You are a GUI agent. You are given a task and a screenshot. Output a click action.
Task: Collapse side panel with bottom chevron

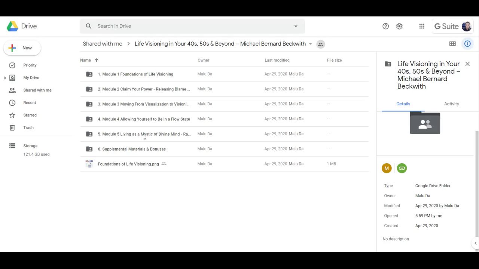tap(475, 243)
